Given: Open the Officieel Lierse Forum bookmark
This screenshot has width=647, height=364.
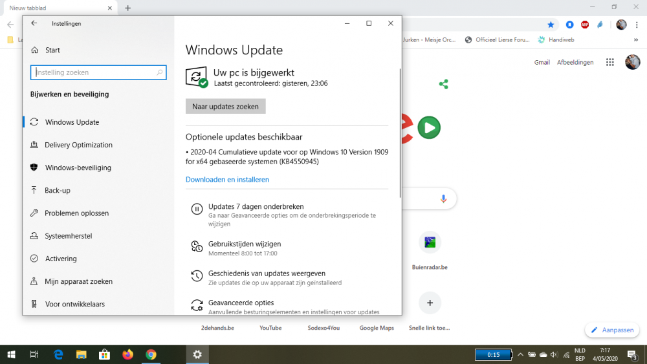Looking at the screenshot, I should [x=497, y=40].
